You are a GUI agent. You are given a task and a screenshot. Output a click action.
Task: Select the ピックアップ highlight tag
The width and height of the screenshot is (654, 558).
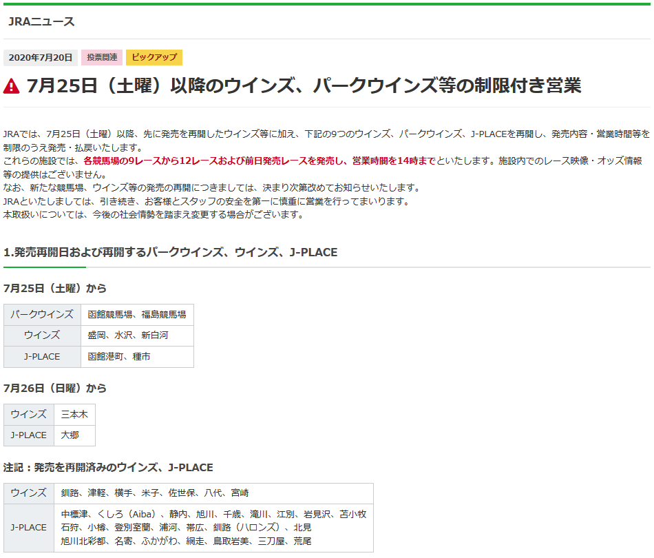pyautogui.click(x=154, y=58)
